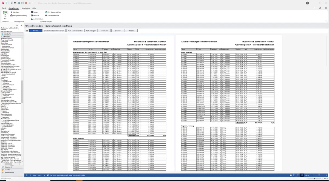Open Benutzer settings in the ribbon
The image size is (329, 181).
point(35,15)
